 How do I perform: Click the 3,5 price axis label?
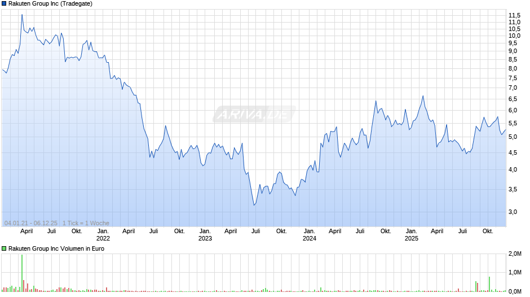[x=513, y=189]
